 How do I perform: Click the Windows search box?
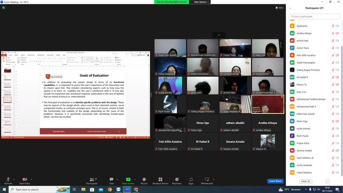(x=39, y=189)
